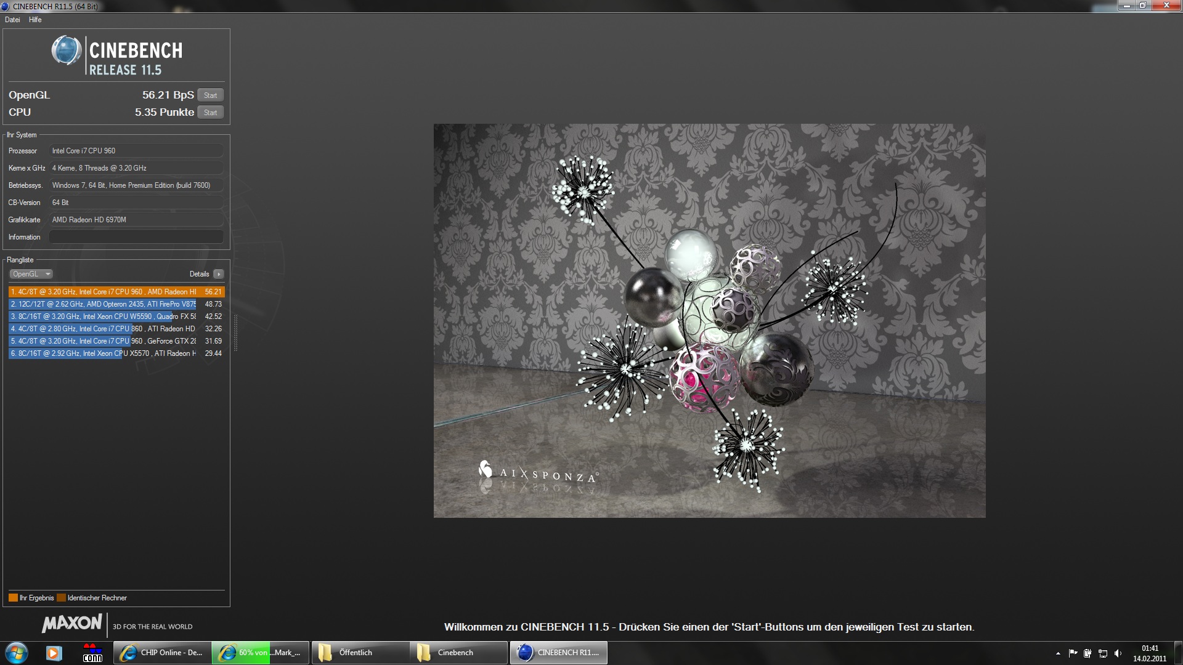The image size is (1183, 665).
Task: Click the Information input field
Action: (x=136, y=237)
